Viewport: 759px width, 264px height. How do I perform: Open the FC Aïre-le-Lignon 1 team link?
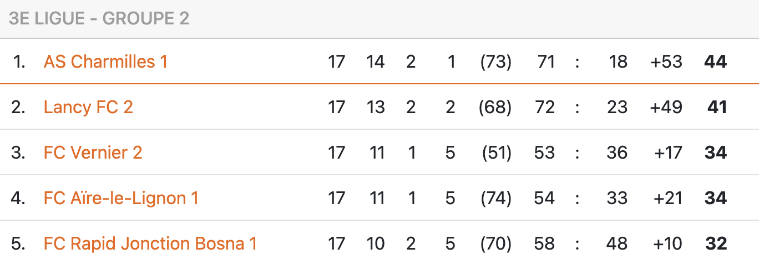(121, 198)
